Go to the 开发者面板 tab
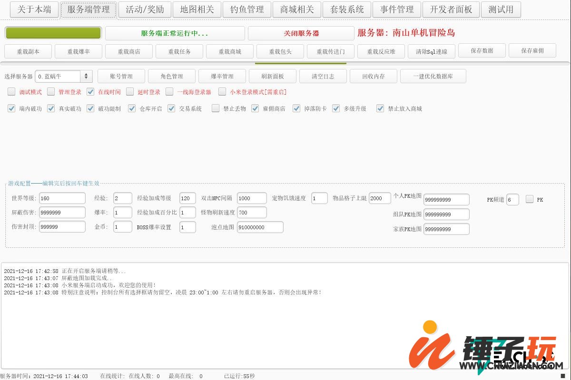The width and height of the screenshot is (571, 380). 451,10
